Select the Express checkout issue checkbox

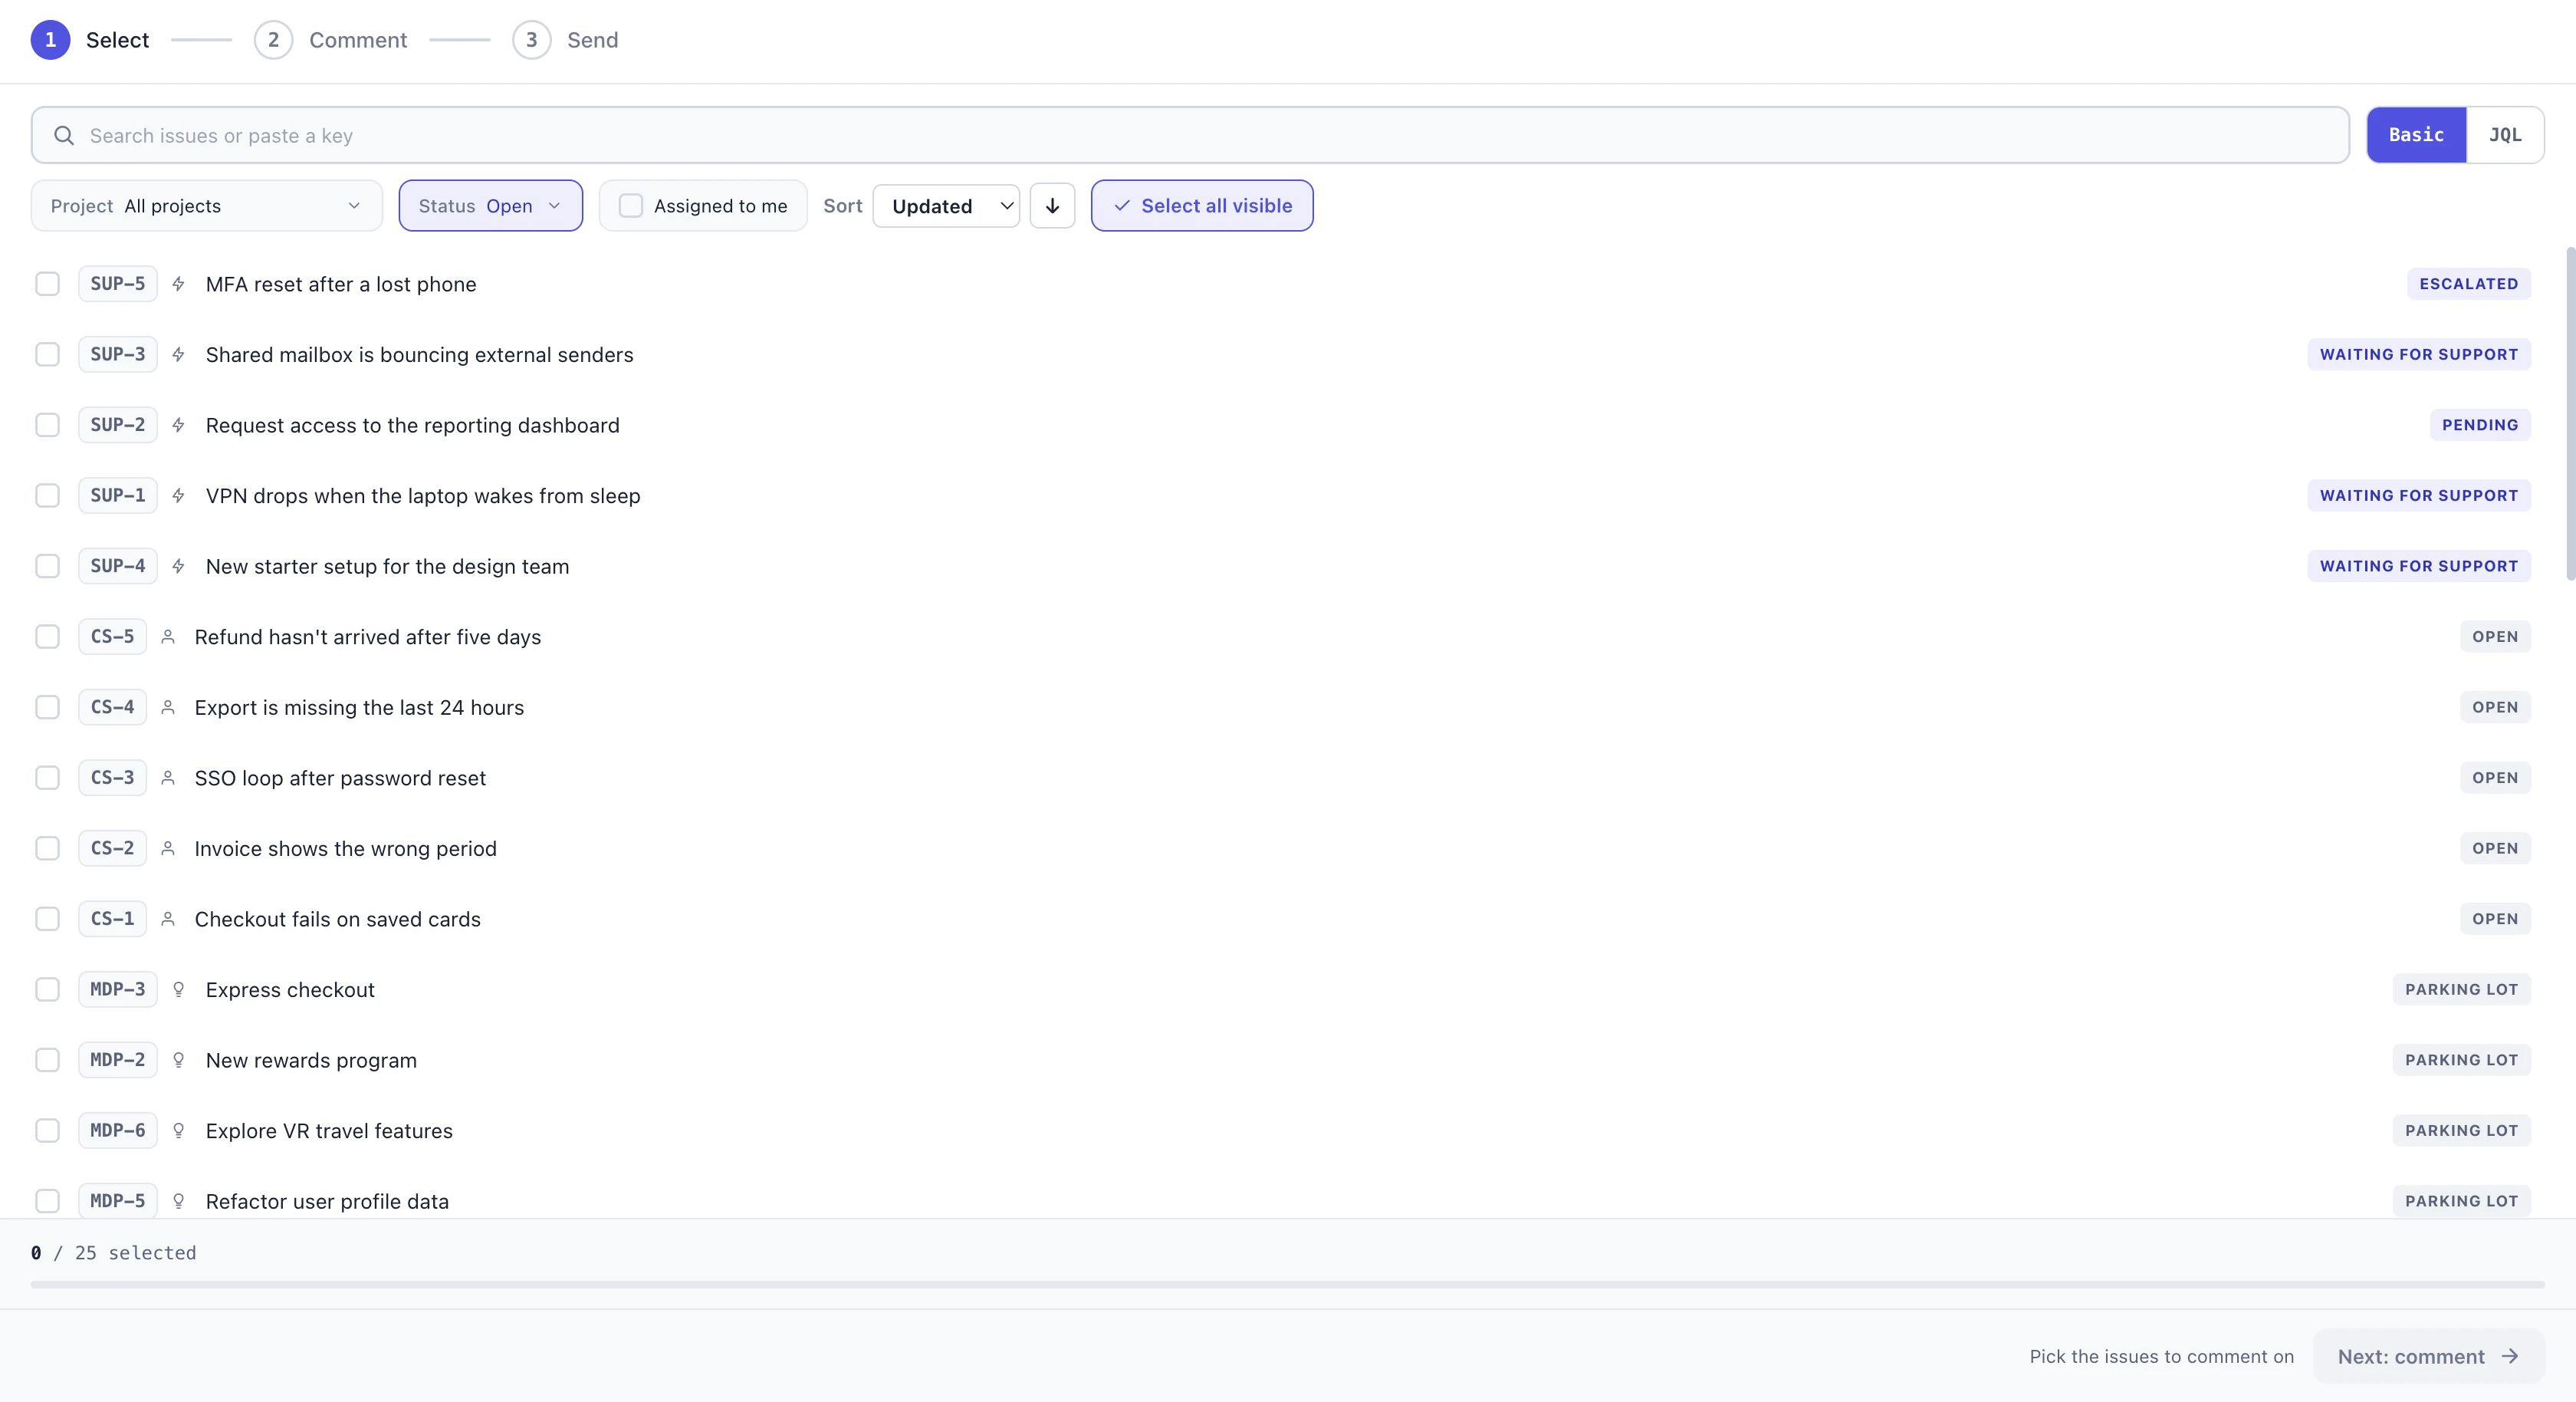point(47,989)
